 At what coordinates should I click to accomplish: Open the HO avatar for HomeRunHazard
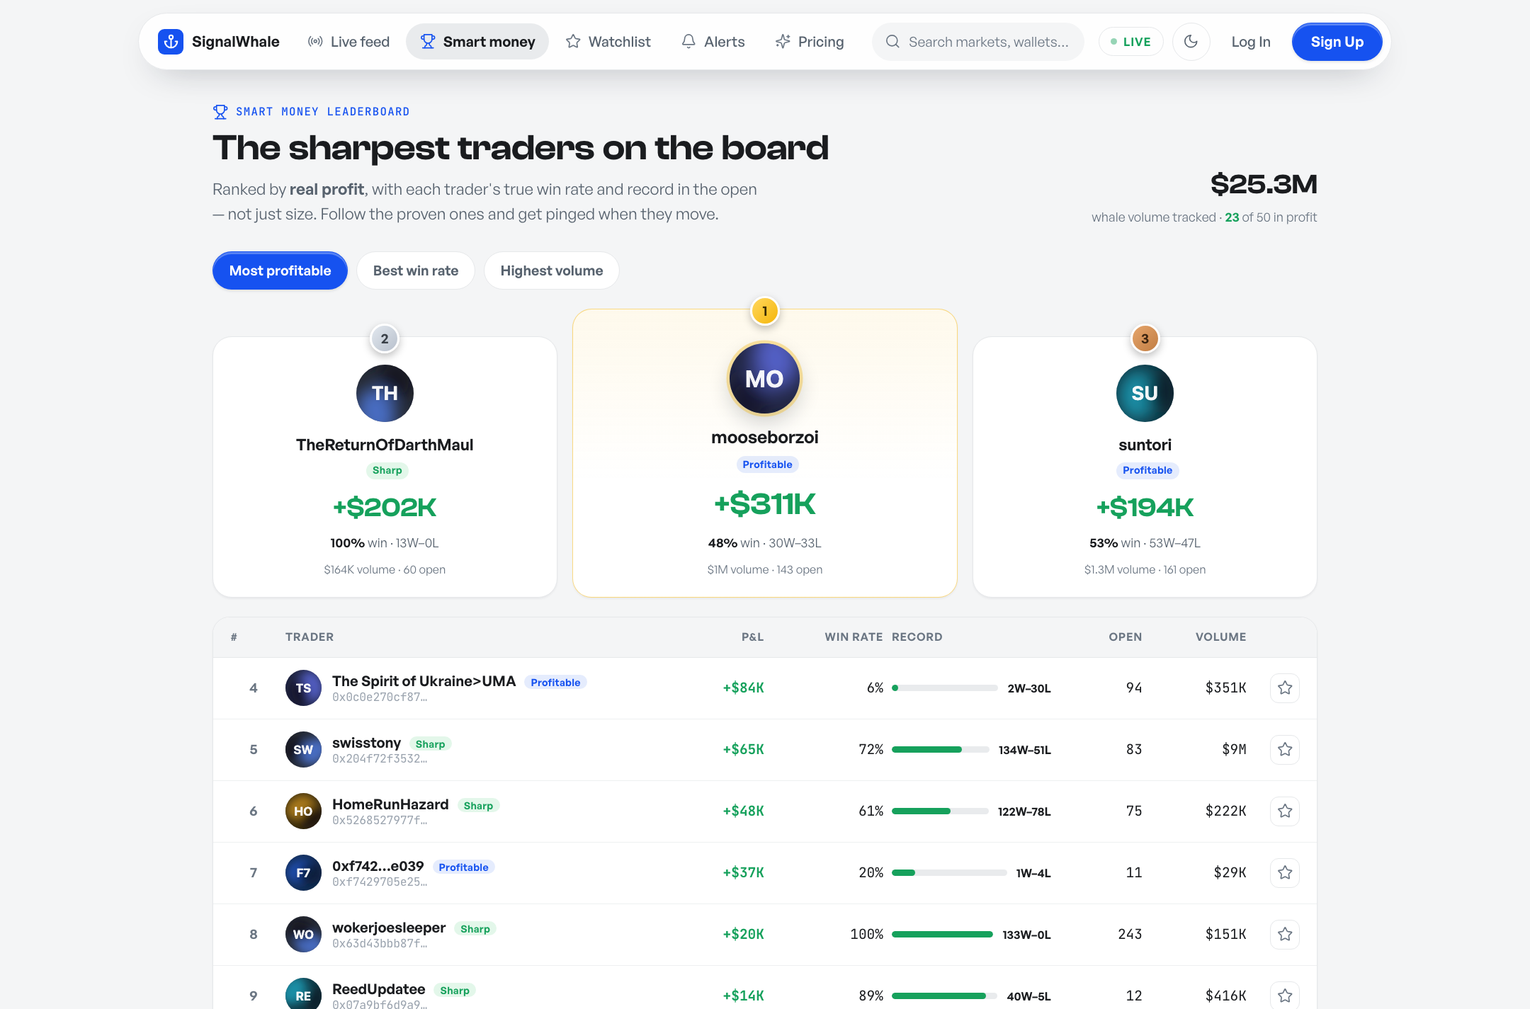(x=303, y=811)
